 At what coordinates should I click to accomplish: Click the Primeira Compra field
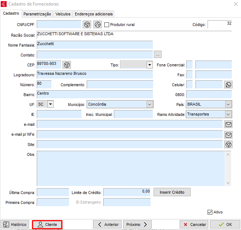pos(53,202)
